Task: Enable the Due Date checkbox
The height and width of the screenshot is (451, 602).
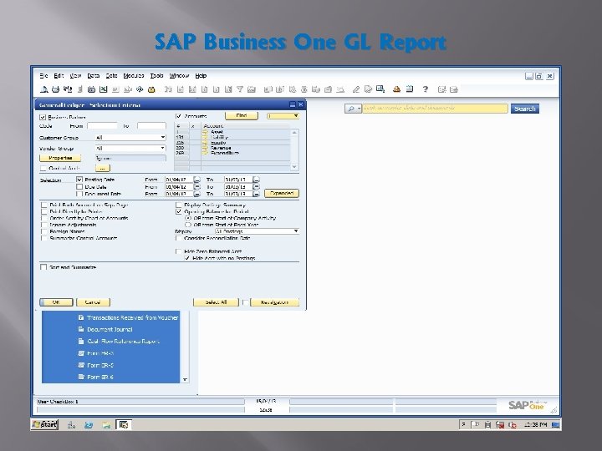Action: coord(79,187)
